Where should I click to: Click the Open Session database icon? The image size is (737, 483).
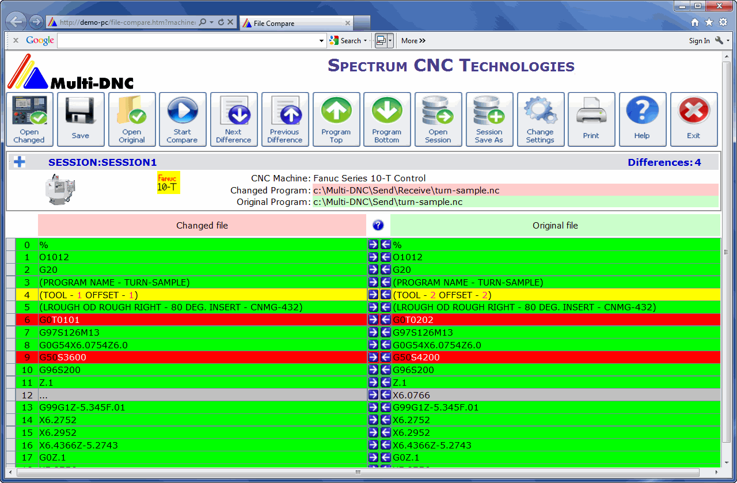[438, 119]
